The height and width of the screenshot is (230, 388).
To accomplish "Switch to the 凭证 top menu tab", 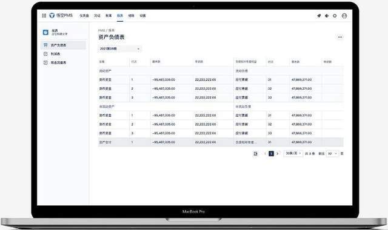I will tap(97, 16).
